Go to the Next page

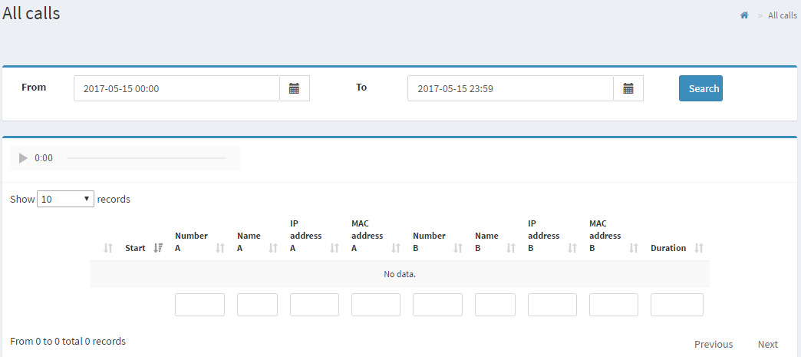[x=767, y=344]
